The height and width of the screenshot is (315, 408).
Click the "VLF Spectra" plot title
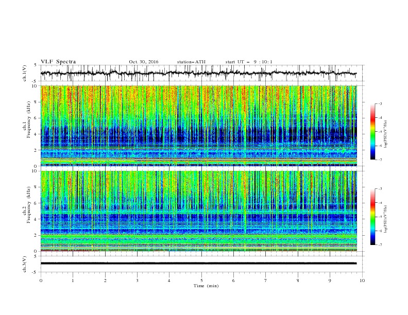point(58,62)
